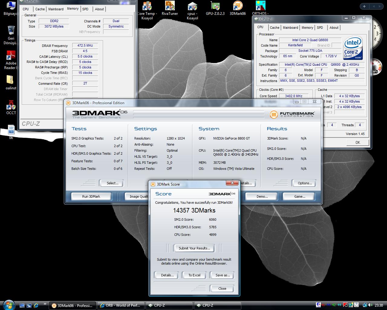
Task: Click Submit Your Results... button
Action: (194, 248)
